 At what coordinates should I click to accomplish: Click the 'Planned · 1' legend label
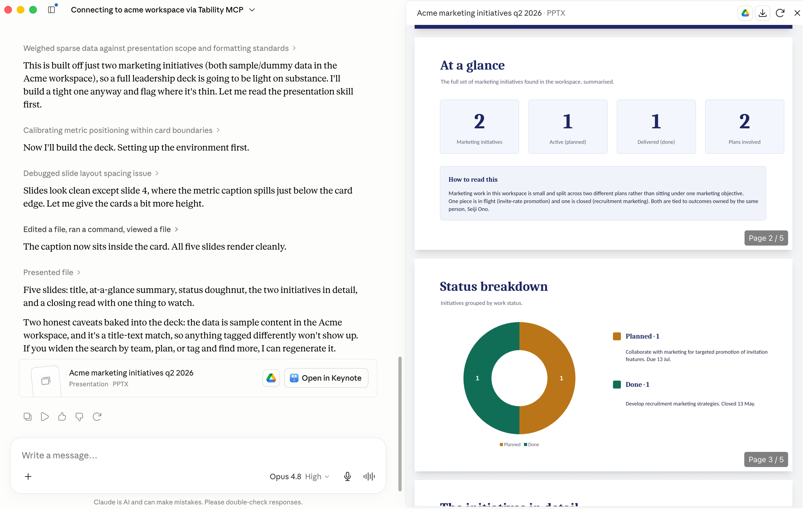coord(642,336)
